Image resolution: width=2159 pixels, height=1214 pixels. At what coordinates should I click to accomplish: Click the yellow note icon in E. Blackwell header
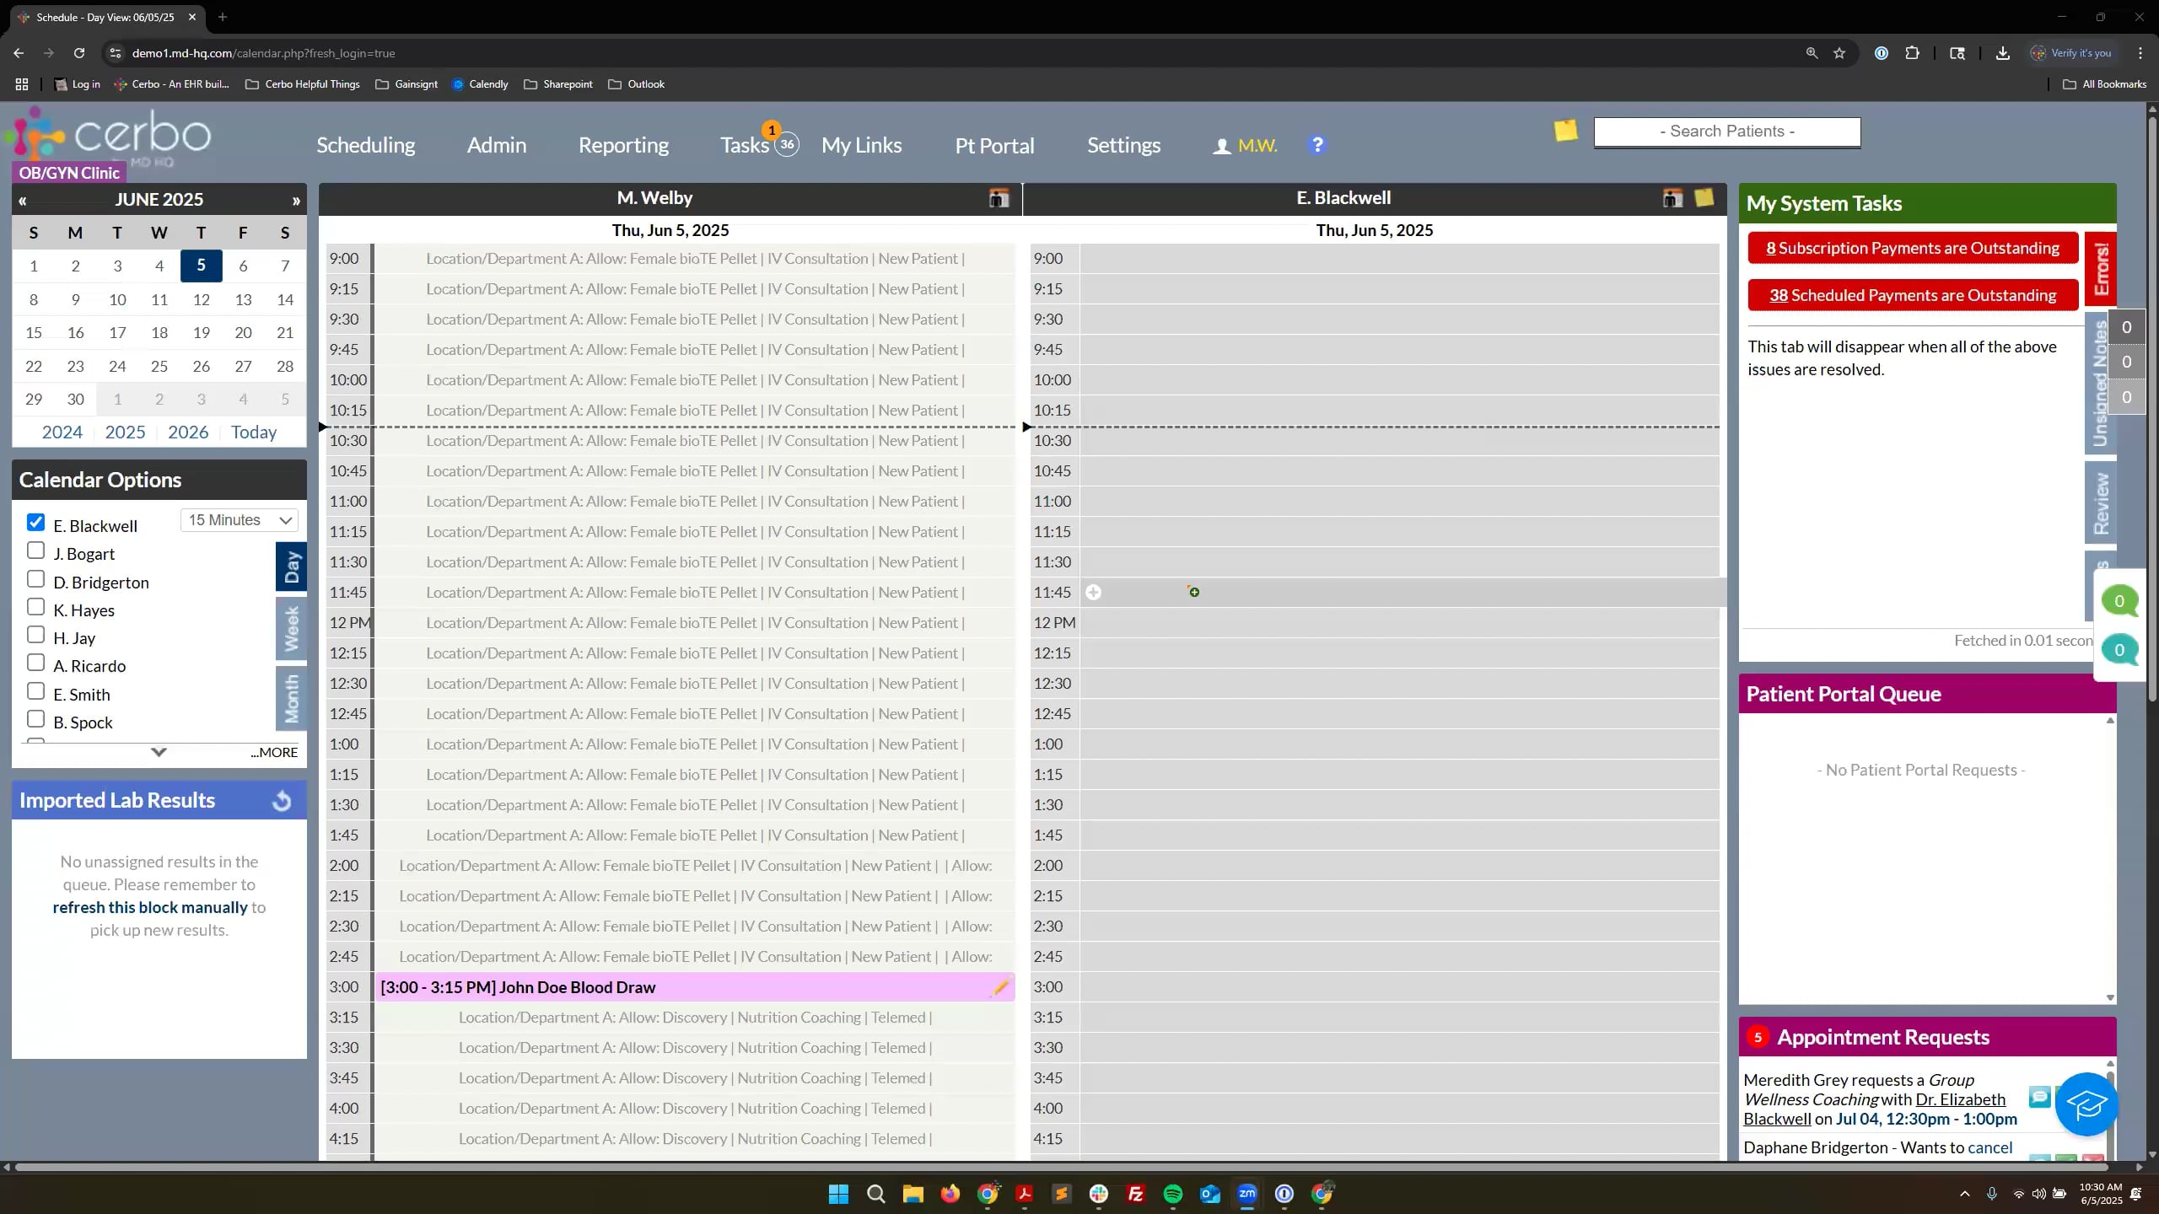[1704, 198]
